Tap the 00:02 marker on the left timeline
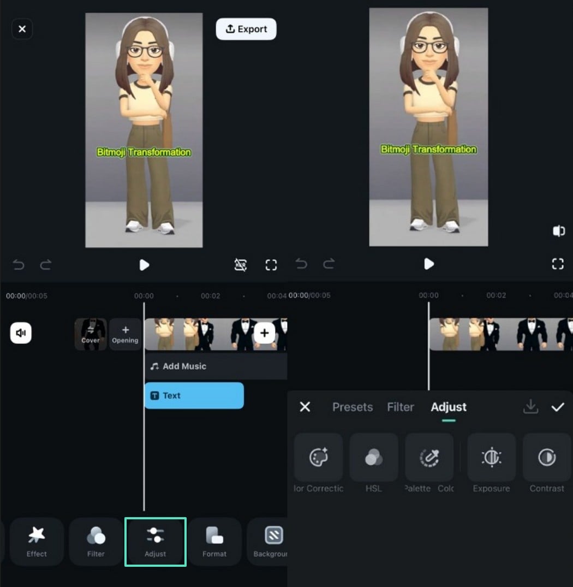 210,296
